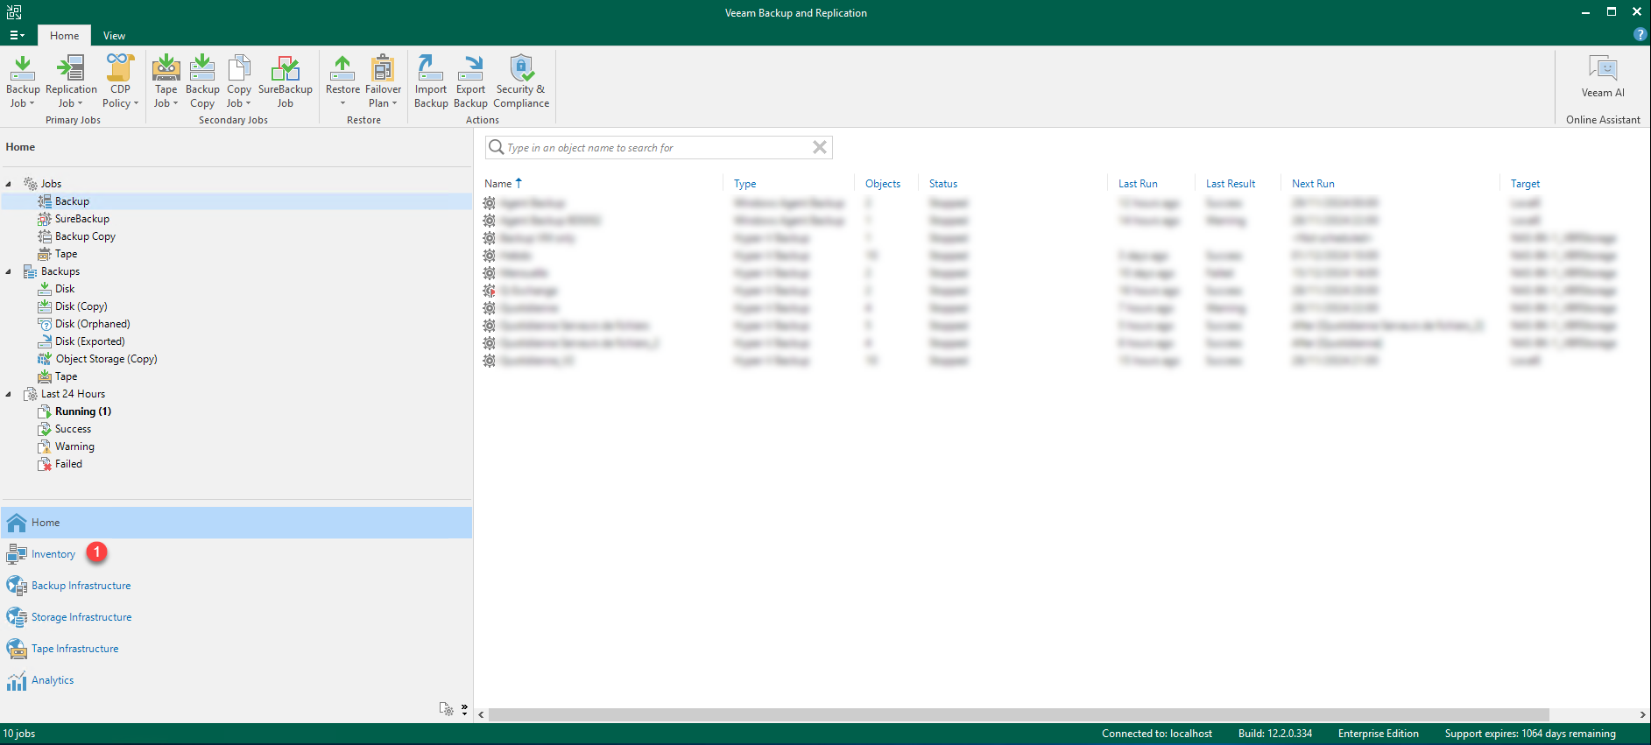This screenshot has width=1651, height=745.
Task: Open the Restore ribbon button
Action: coord(342,81)
